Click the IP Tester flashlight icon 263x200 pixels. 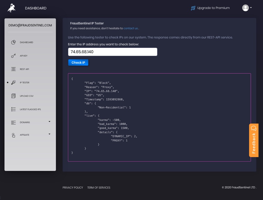click(x=13, y=82)
